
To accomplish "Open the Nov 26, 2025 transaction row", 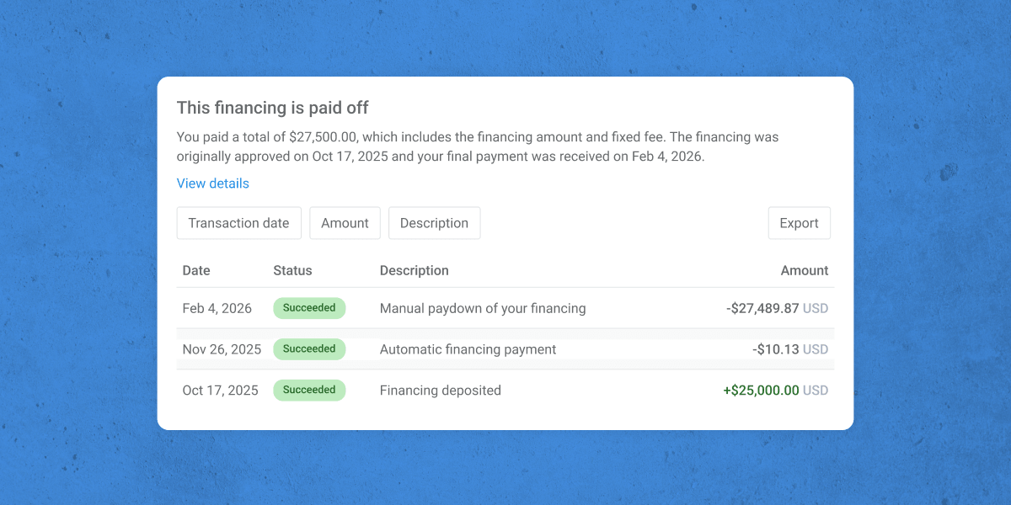I will (x=505, y=349).
